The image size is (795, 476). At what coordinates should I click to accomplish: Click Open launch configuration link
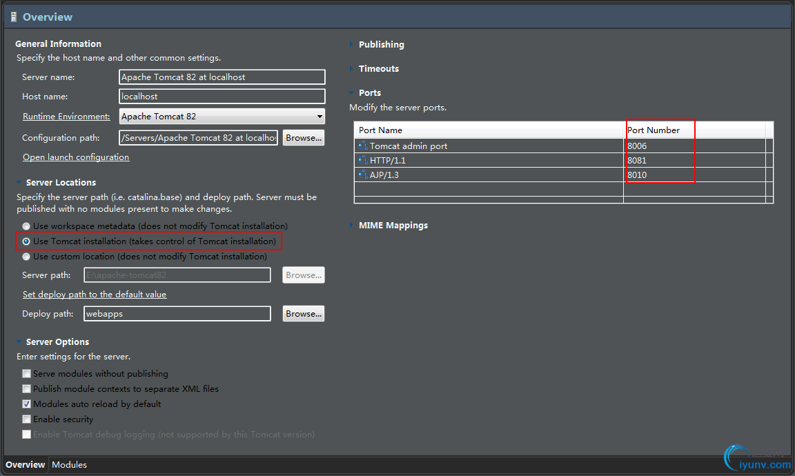[76, 157]
